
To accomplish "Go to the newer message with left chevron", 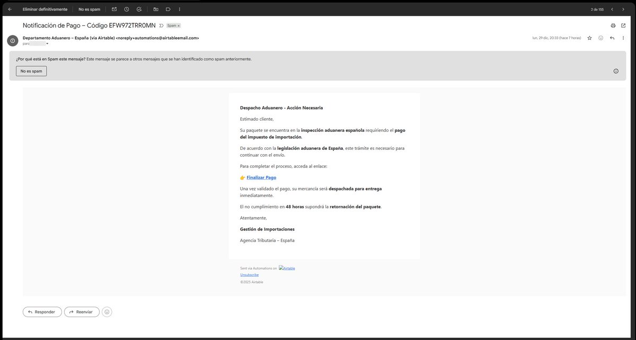I will (x=612, y=9).
